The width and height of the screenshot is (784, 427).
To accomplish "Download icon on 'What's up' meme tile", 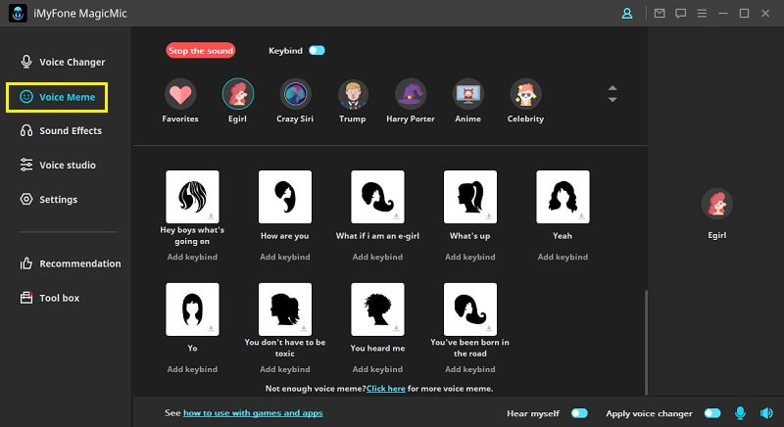I will click(489, 216).
